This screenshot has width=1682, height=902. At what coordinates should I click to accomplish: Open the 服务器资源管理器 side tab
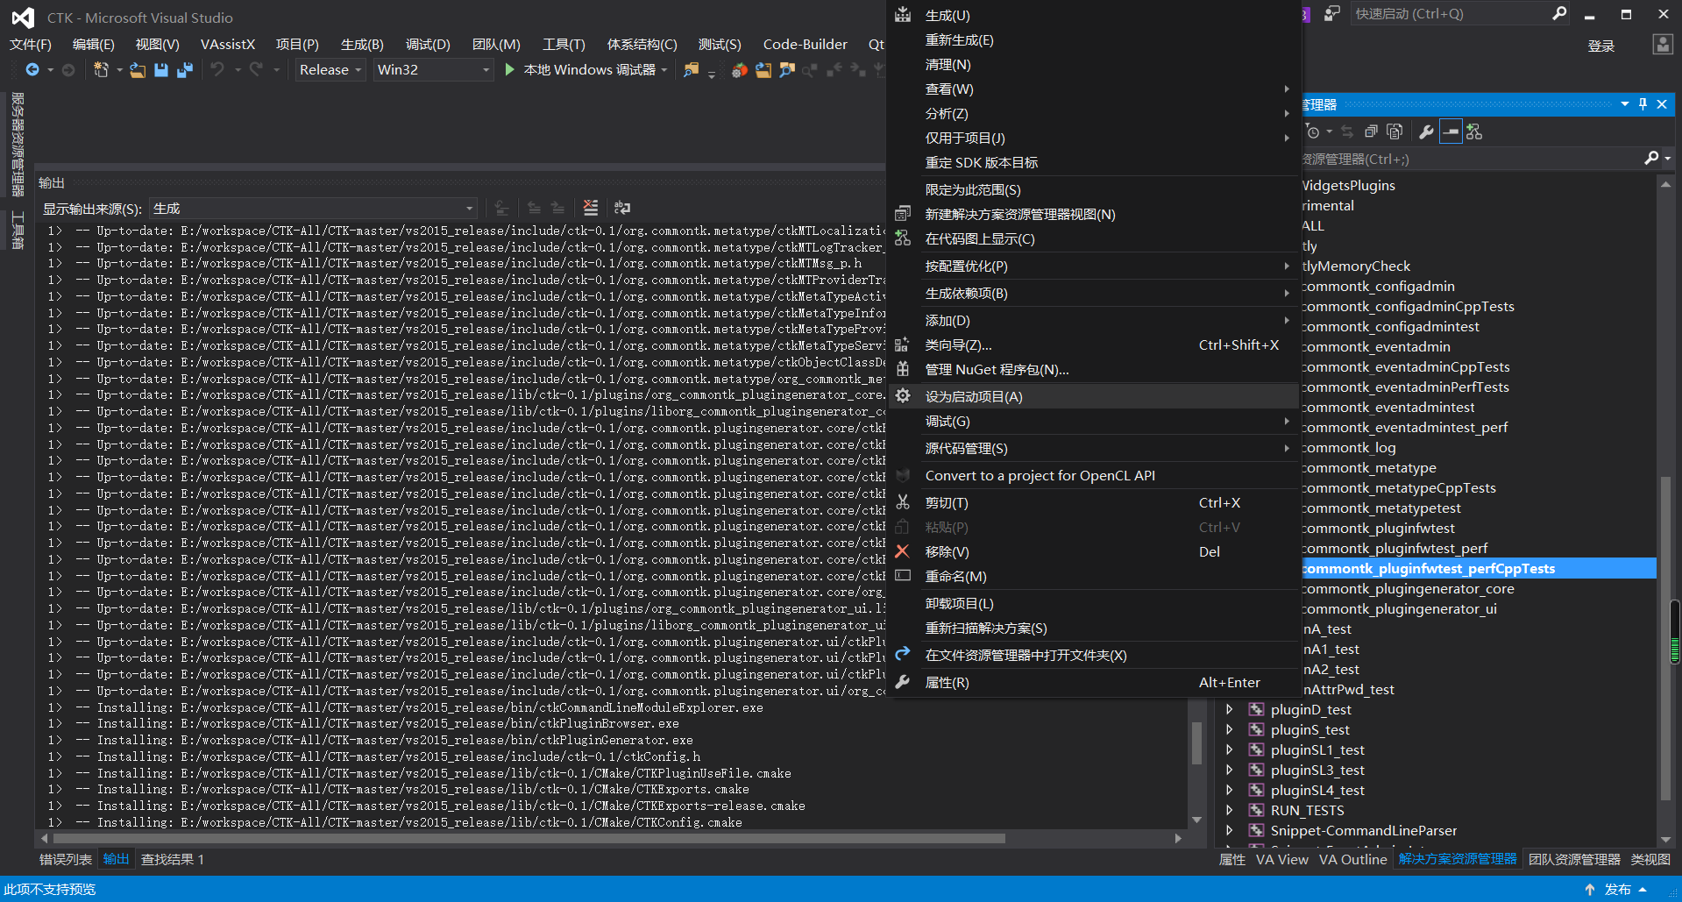[18, 145]
